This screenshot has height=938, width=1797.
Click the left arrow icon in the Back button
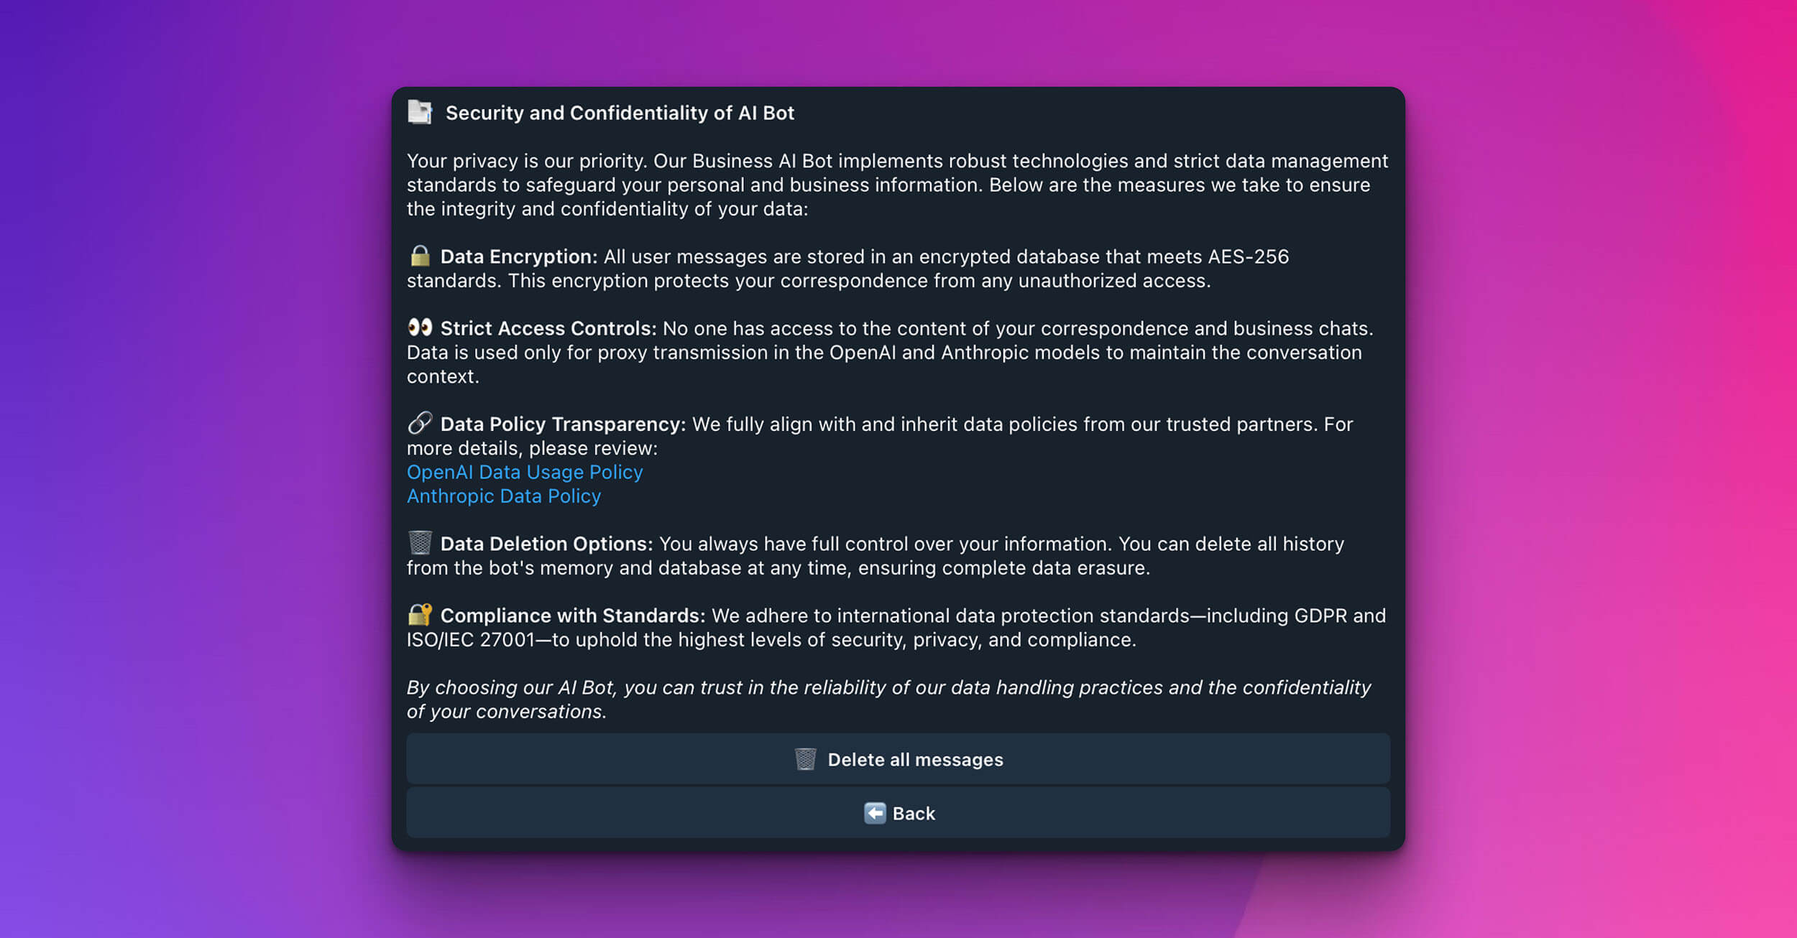[874, 813]
